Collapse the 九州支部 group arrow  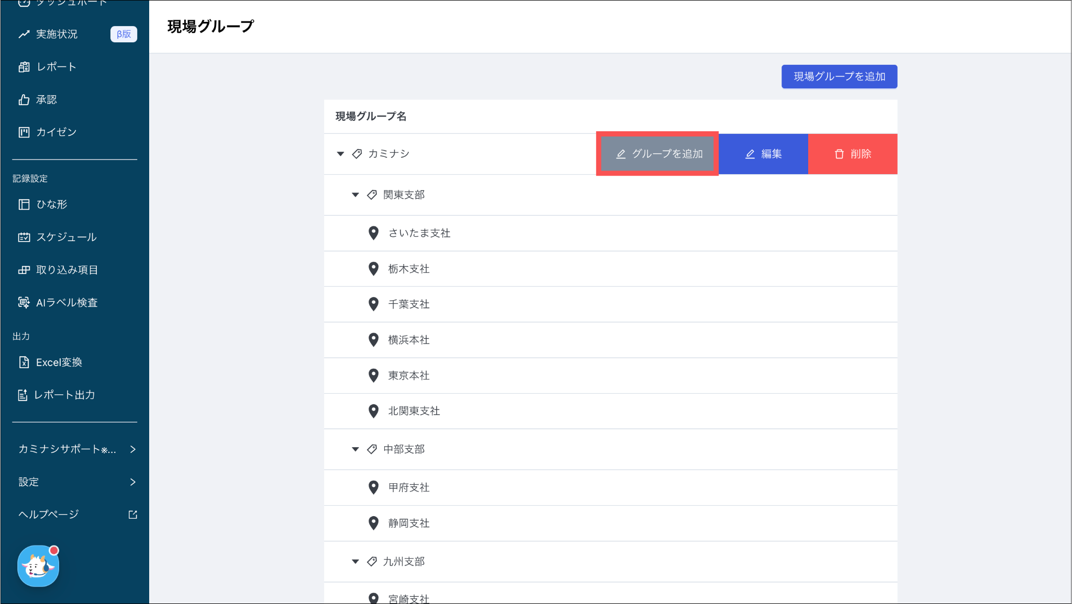point(355,562)
